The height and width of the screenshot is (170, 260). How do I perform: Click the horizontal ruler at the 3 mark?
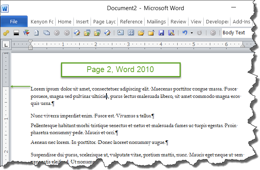tap(128, 44)
